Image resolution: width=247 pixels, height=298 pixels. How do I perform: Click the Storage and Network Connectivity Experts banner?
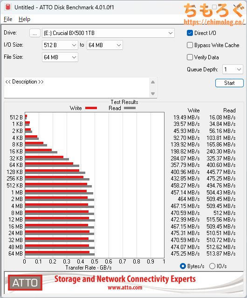click(125, 279)
